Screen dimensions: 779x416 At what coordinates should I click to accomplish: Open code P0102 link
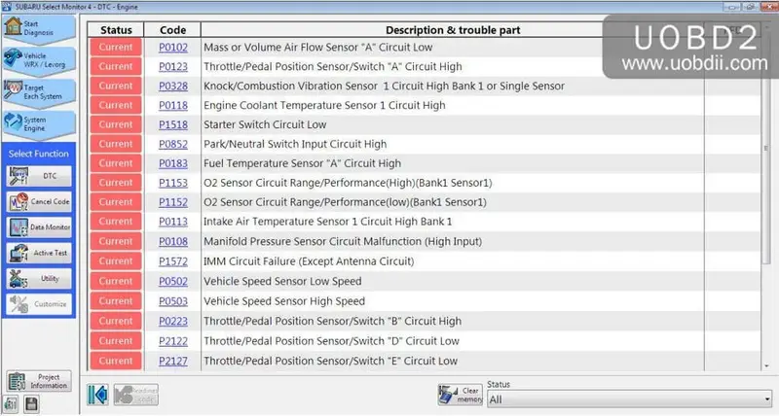(x=173, y=48)
